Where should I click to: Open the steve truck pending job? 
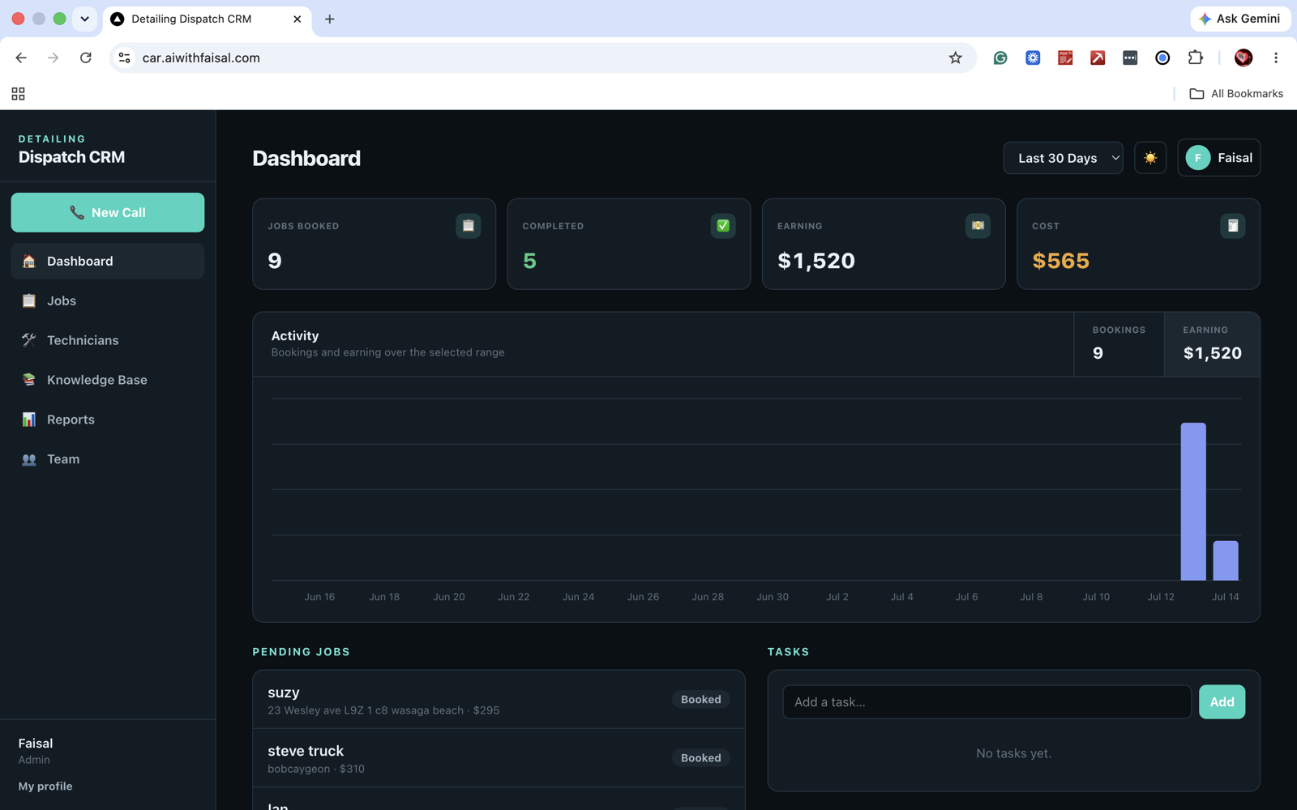pyautogui.click(x=499, y=758)
